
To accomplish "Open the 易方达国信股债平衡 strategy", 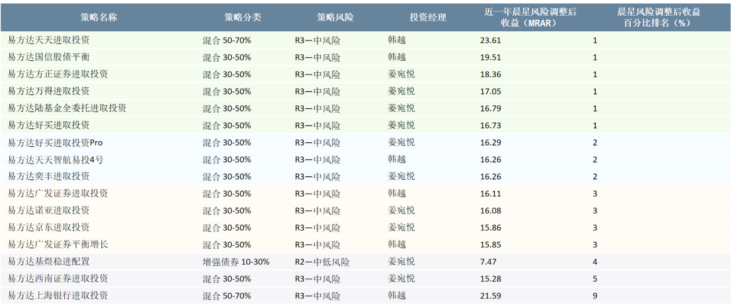I will pos(49,57).
